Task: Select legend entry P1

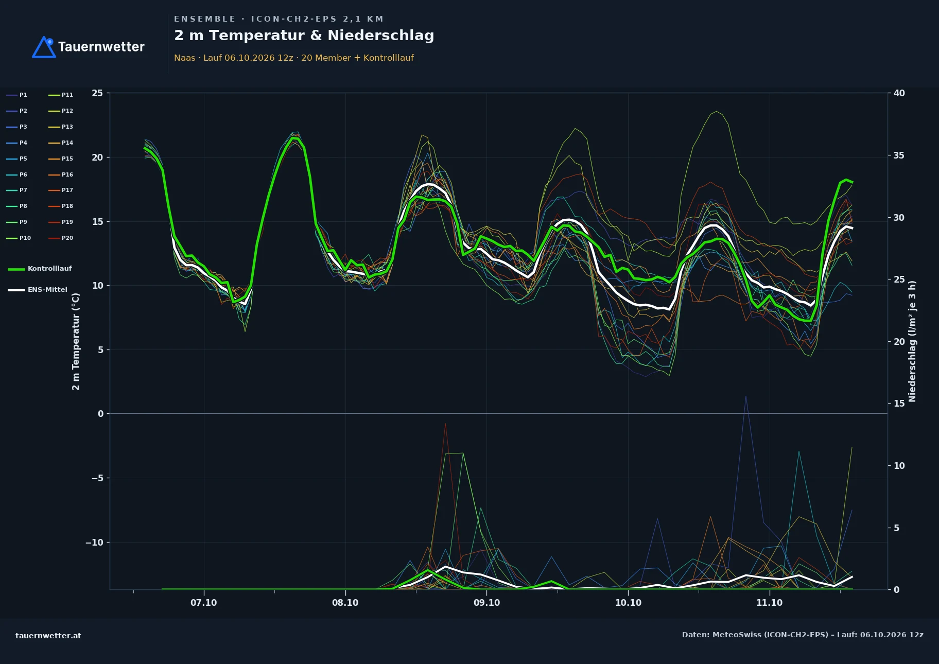Action: click(16, 95)
